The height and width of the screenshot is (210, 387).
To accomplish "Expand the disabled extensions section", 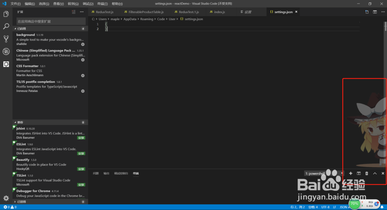I will click(50, 201).
